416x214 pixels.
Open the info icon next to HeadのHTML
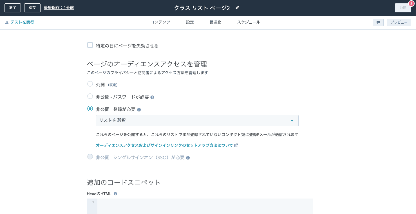coord(115,193)
